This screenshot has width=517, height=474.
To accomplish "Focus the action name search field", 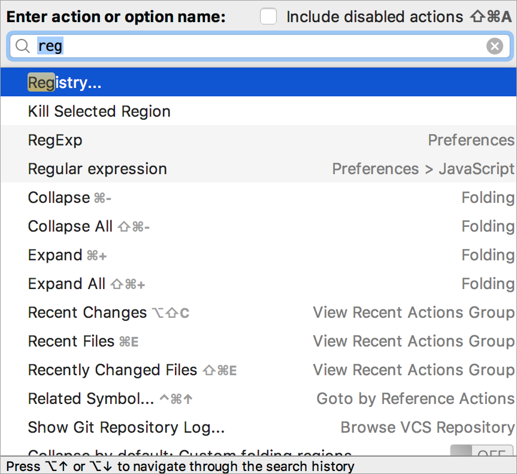I will [260, 46].
